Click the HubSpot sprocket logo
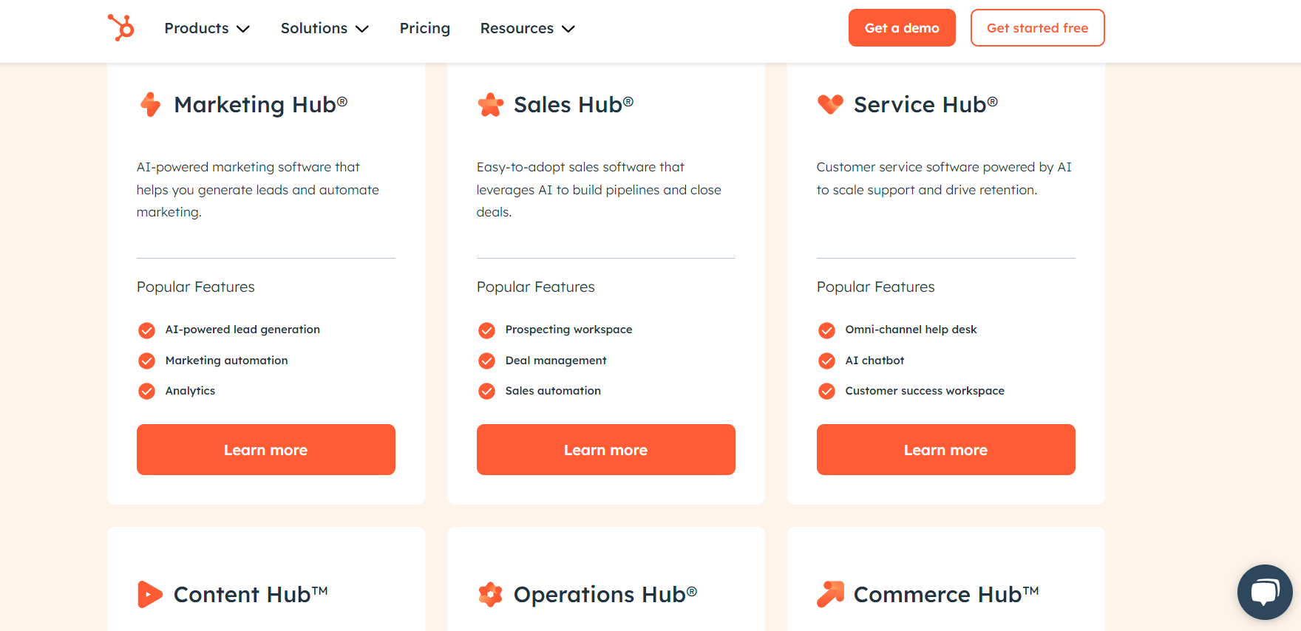Screen dimensions: 1301x631 121,28
